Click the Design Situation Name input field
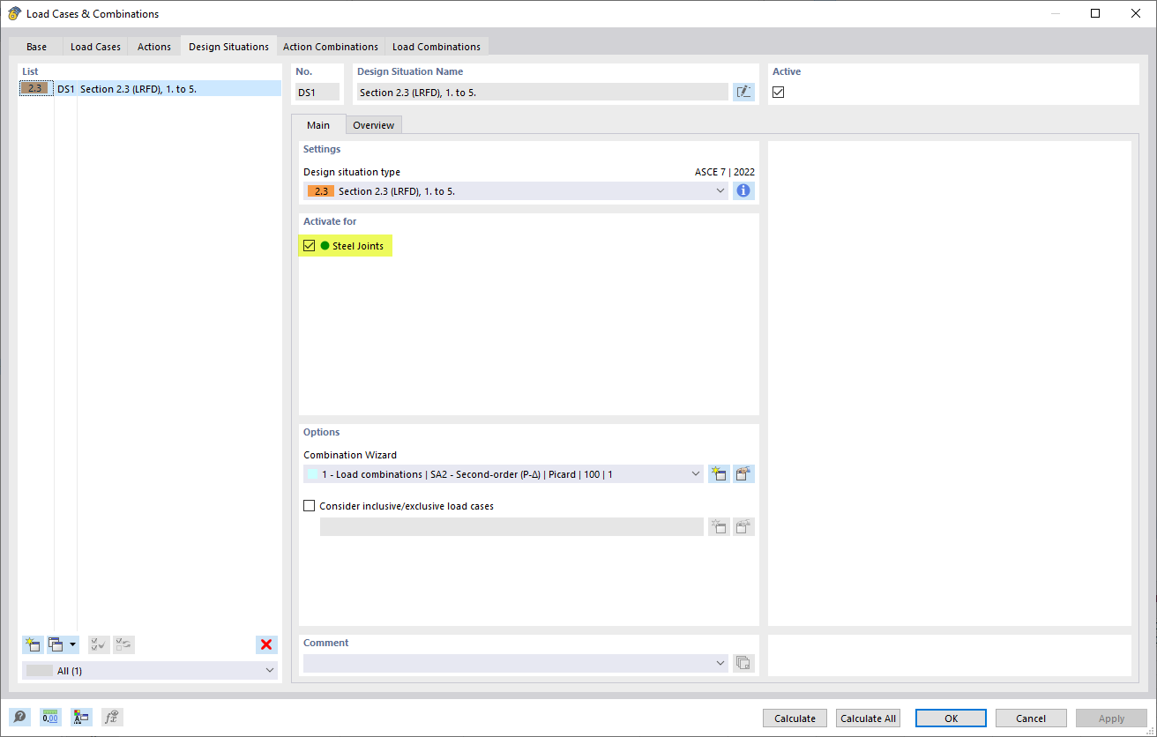Viewport: 1157px width, 737px height. 542,92
